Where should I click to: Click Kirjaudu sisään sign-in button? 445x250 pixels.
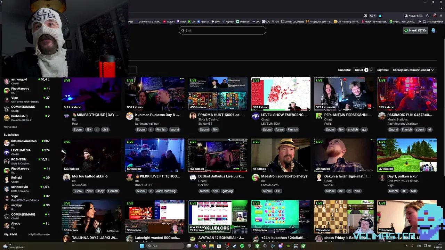coord(414,16)
